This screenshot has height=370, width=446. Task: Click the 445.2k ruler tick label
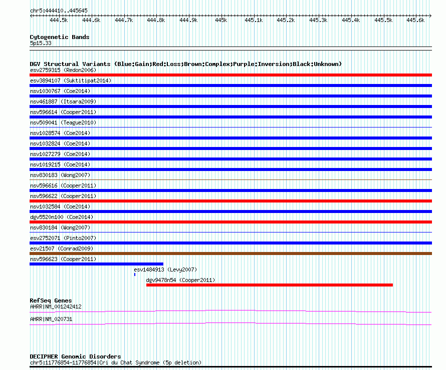pyautogui.click(x=286, y=20)
